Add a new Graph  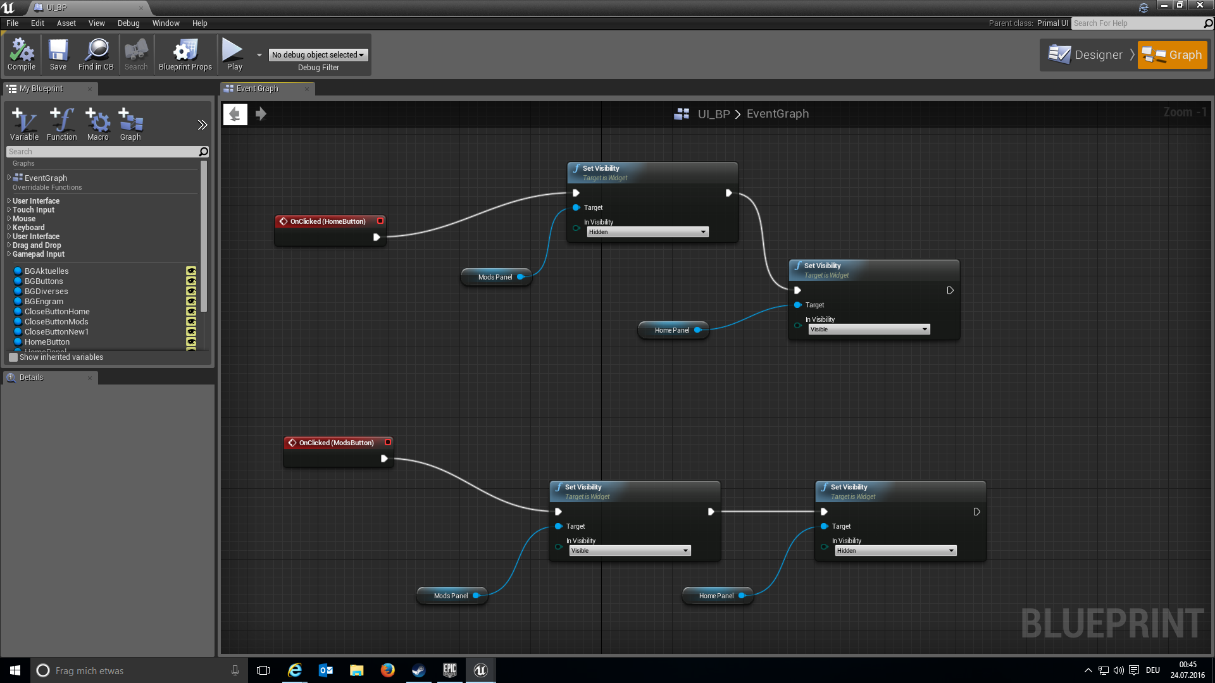(x=130, y=124)
